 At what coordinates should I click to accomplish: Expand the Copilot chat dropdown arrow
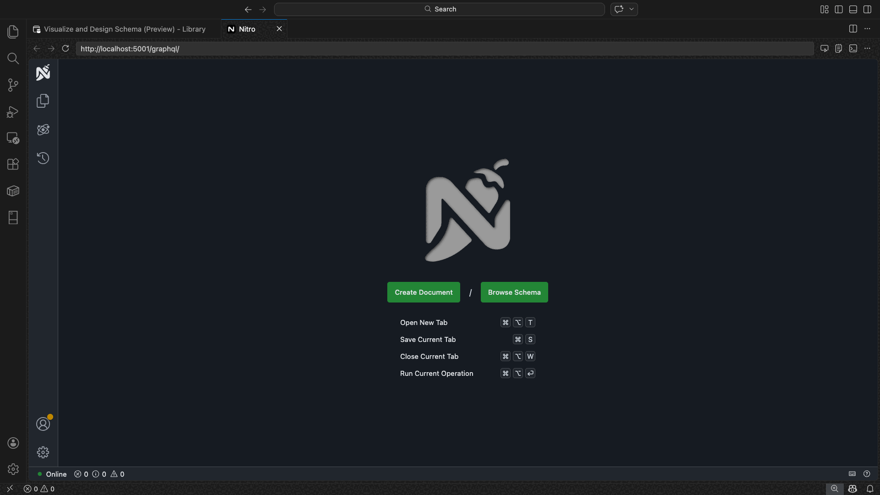coord(631,9)
